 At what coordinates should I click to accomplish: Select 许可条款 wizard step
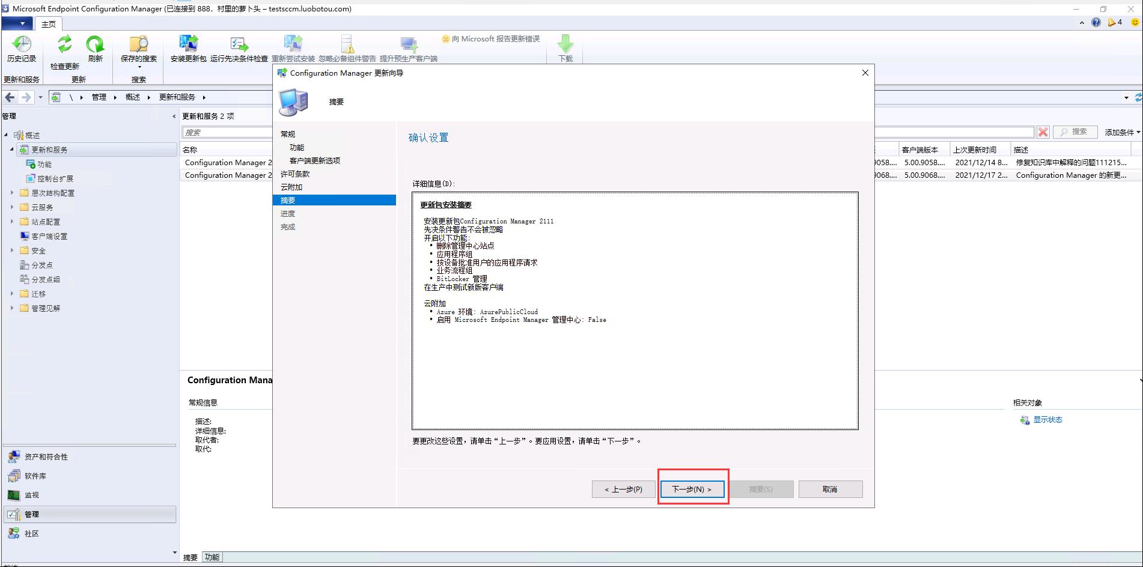tap(295, 174)
